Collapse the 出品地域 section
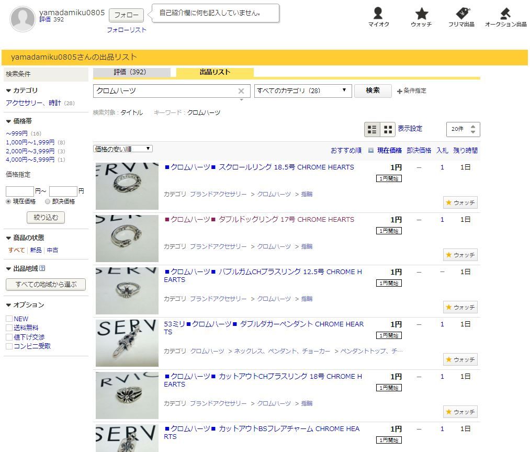530x452 pixels. [8, 269]
